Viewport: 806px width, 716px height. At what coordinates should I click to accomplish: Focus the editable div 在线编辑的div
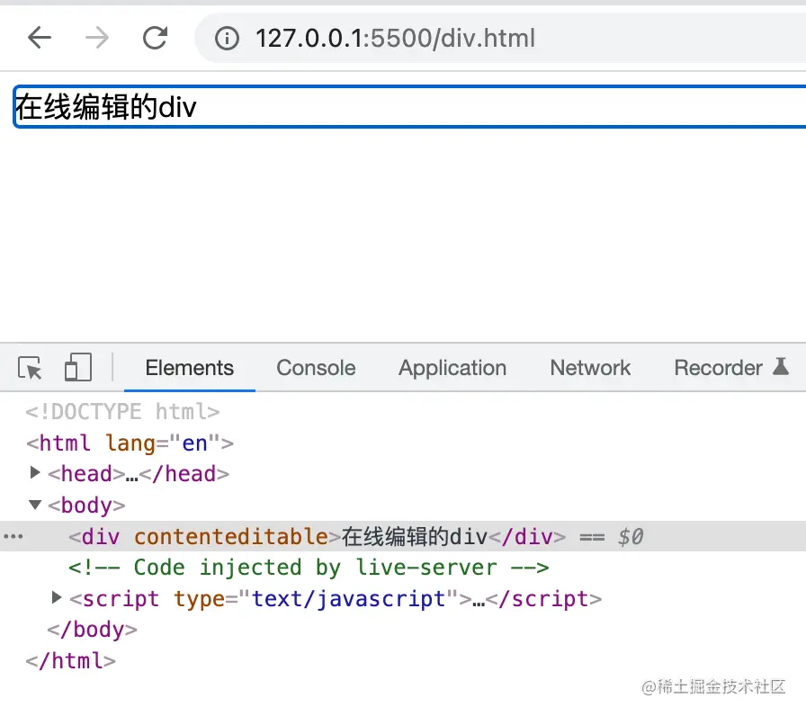tap(409, 106)
